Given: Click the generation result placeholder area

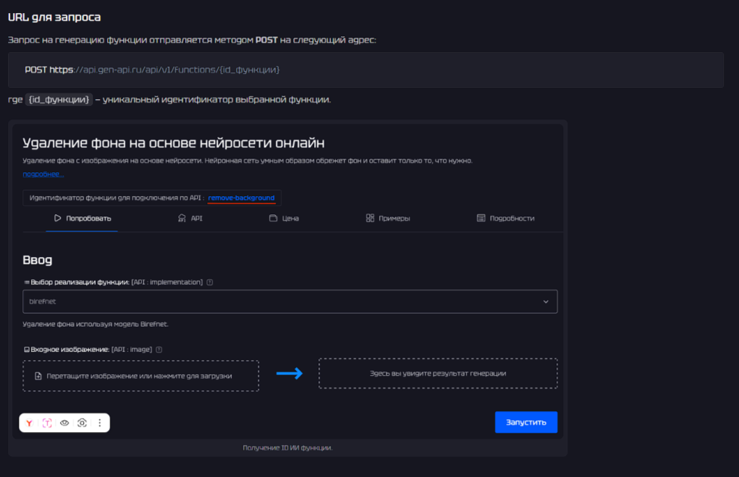Looking at the screenshot, I should (x=438, y=373).
